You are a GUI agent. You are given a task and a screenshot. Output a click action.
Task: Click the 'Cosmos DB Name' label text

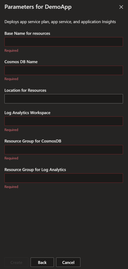pos(21,62)
